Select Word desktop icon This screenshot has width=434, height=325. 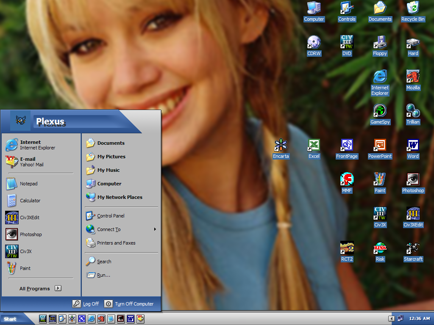pyautogui.click(x=413, y=149)
